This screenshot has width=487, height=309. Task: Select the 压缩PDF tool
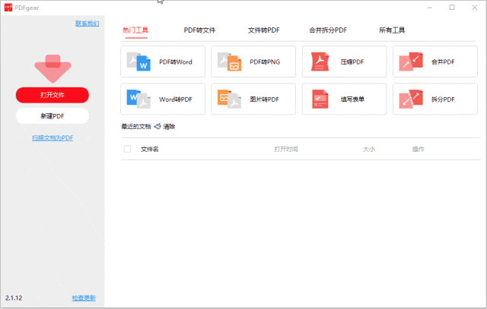click(344, 61)
